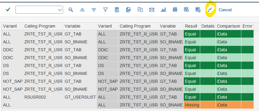The image size is (259, 111).
Task: Open the command field dropdown arrow
Action: pos(60,10)
